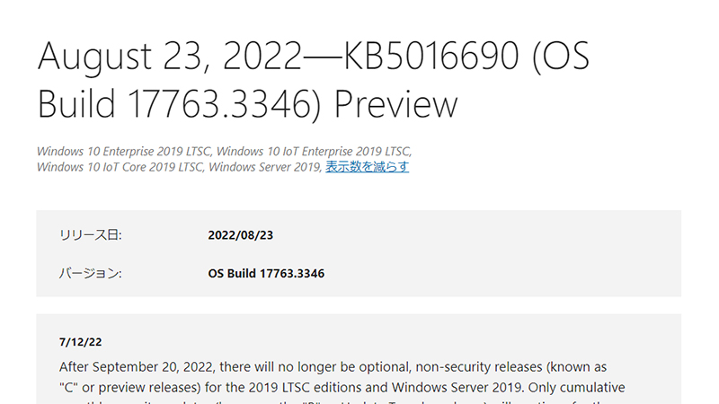Click the release date value 2022/08/23
The image size is (719, 404).
pyautogui.click(x=240, y=235)
